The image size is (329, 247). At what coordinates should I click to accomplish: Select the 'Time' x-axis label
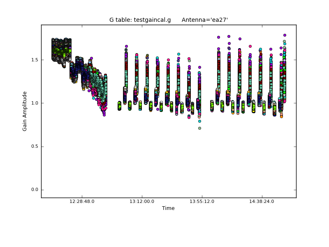coord(168,208)
